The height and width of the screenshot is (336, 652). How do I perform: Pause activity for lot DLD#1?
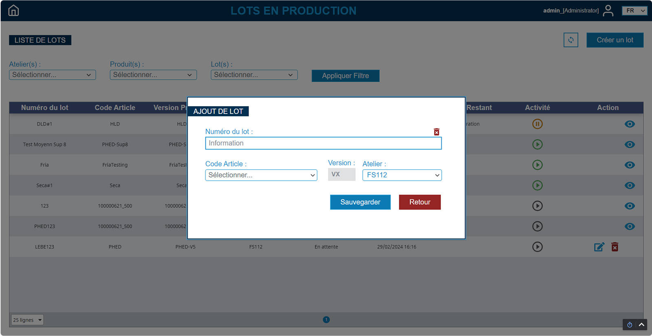point(537,124)
